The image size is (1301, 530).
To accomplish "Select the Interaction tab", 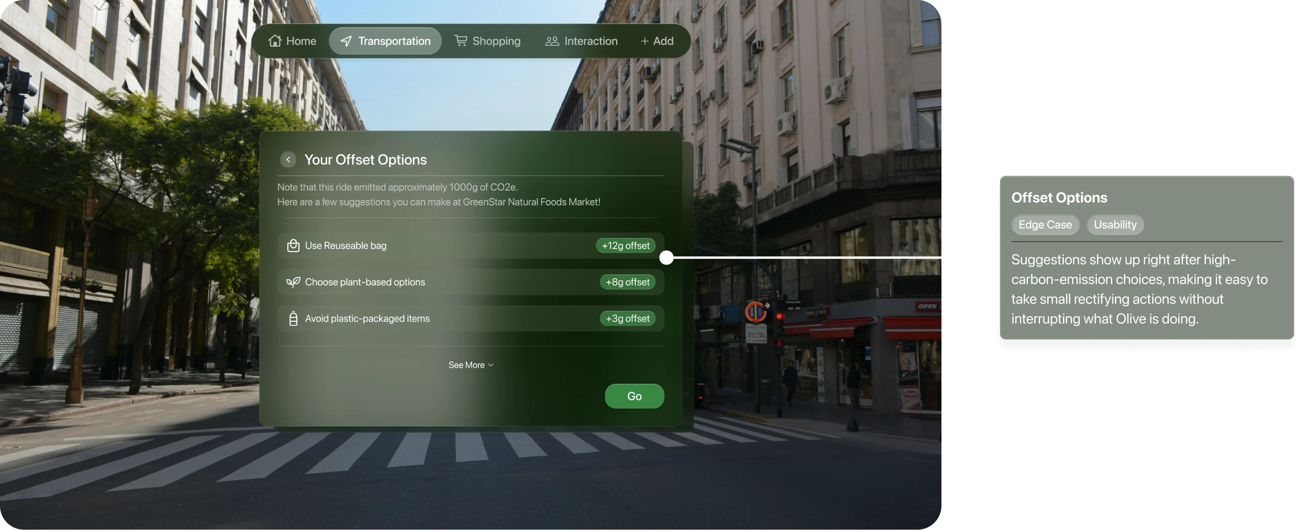I will [x=581, y=41].
